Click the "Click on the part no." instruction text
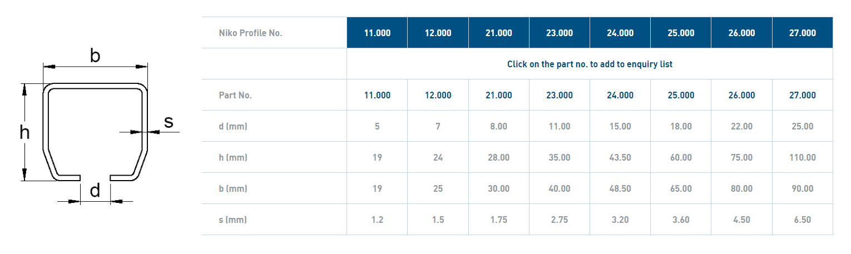 click(x=590, y=64)
